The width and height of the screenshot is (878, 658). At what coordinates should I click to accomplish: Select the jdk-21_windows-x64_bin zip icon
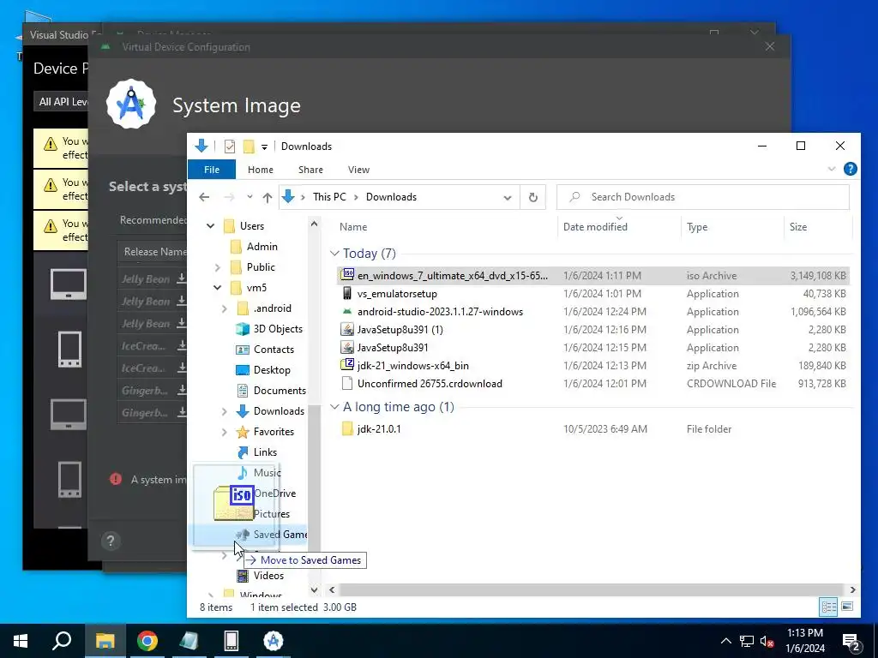[347, 365]
